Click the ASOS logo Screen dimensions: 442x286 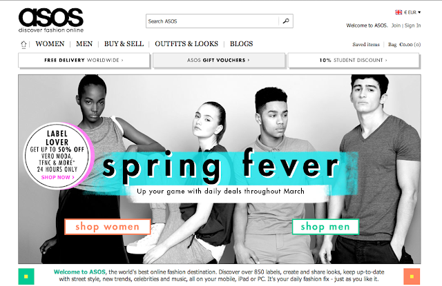[51, 20]
